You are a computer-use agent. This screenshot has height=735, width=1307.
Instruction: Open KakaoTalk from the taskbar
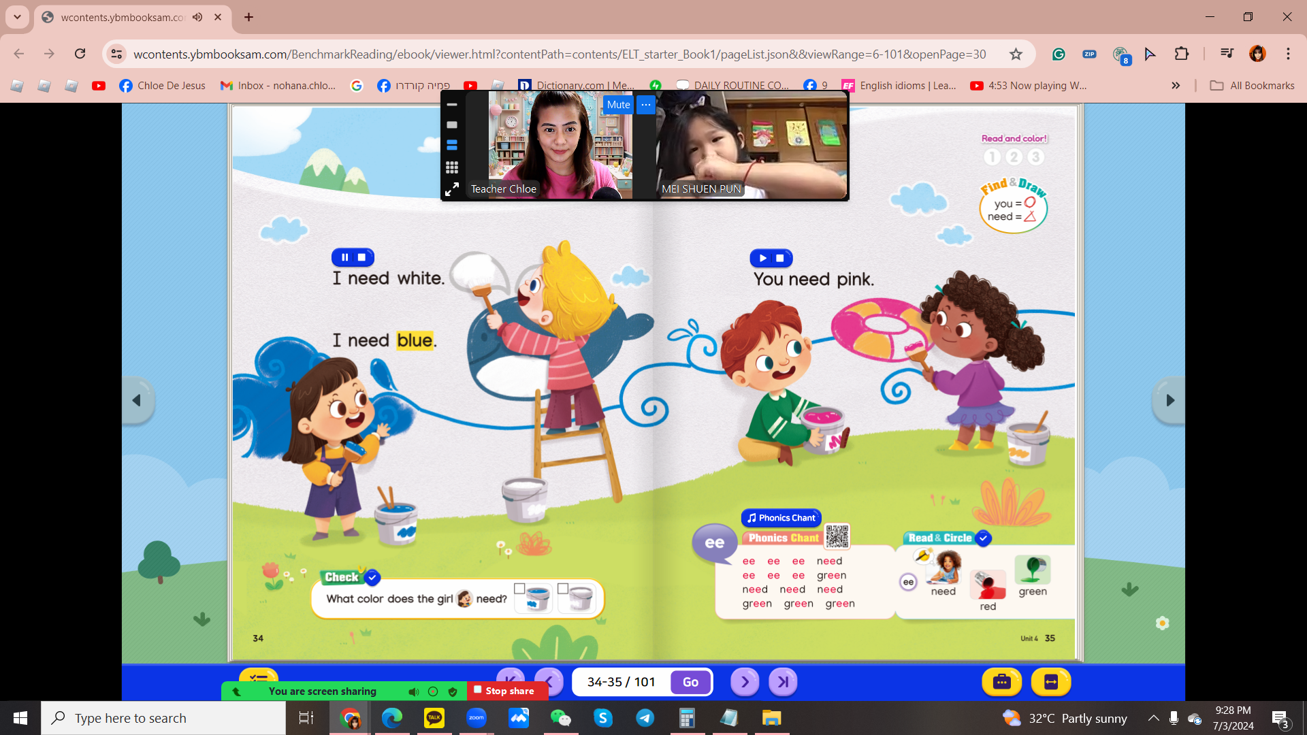[434, 718]
